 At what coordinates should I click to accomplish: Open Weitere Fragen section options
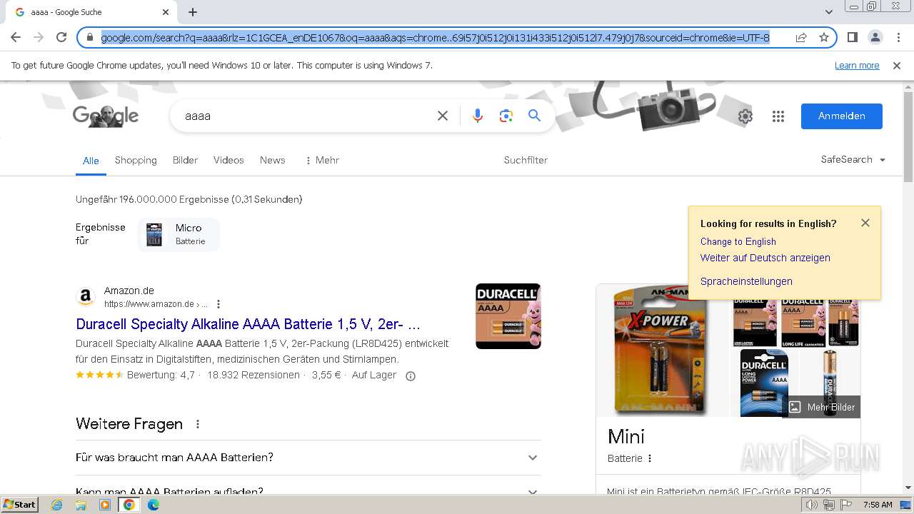pos(198,424)
